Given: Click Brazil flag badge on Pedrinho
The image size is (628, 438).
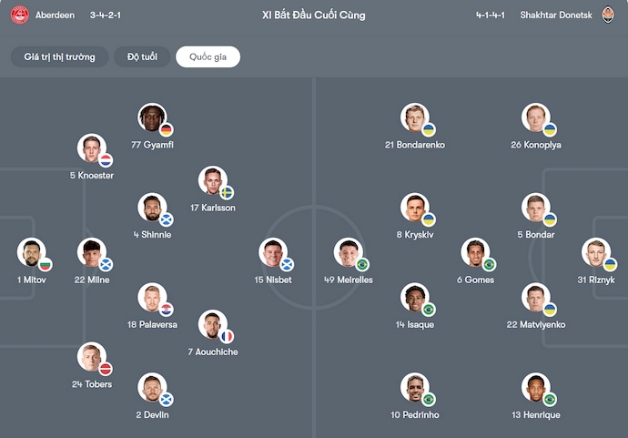Looking at the screenshot, I should (x=428, y=400).
